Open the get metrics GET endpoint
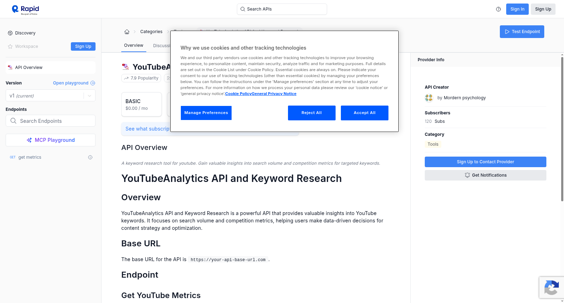 tap(50, 157)
